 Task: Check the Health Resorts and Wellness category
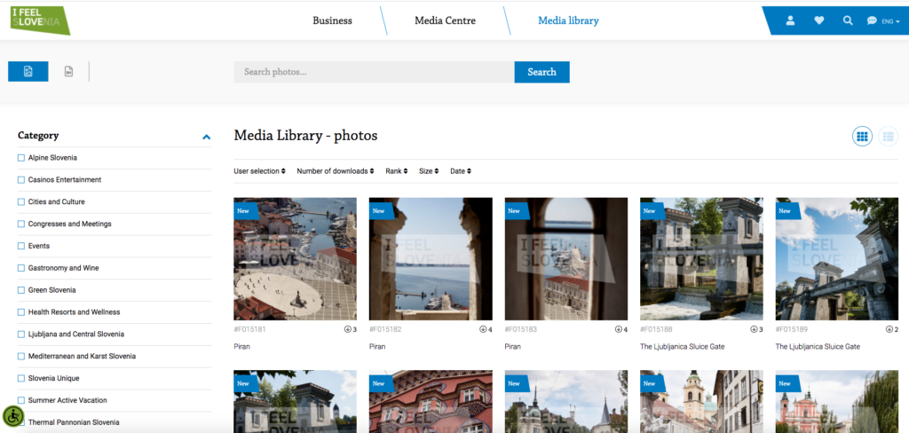21,311
